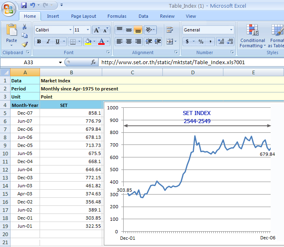Open Format as Table gallery

click(x=276, y=36)
